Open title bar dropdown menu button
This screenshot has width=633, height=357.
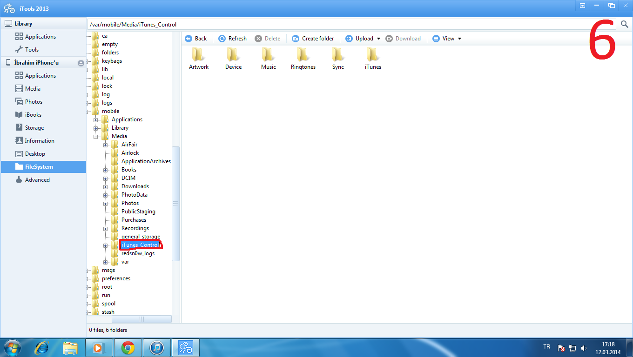tap(582, 5)
